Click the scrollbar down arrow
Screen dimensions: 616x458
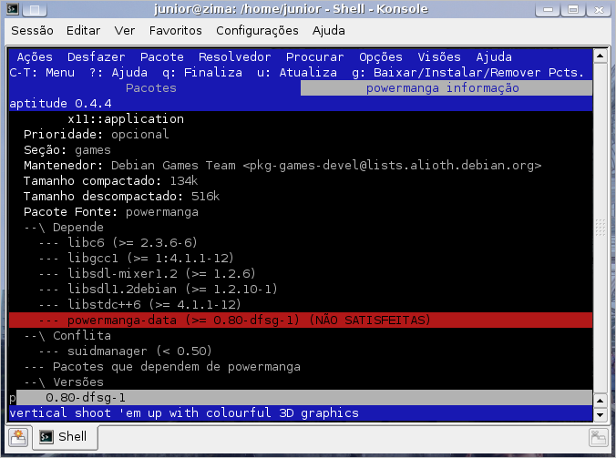[600, 415]
